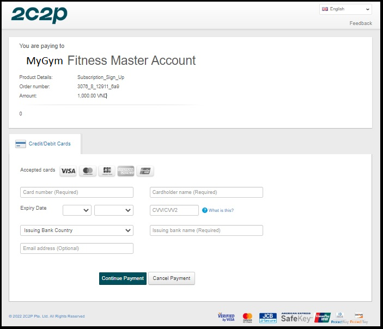Open the expiry month dropdown
383x329 pixels.
tap(77, 210)
